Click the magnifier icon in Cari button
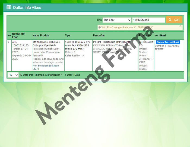The width and height of the screenshot is (190, 147). click(x=170, y=20)
